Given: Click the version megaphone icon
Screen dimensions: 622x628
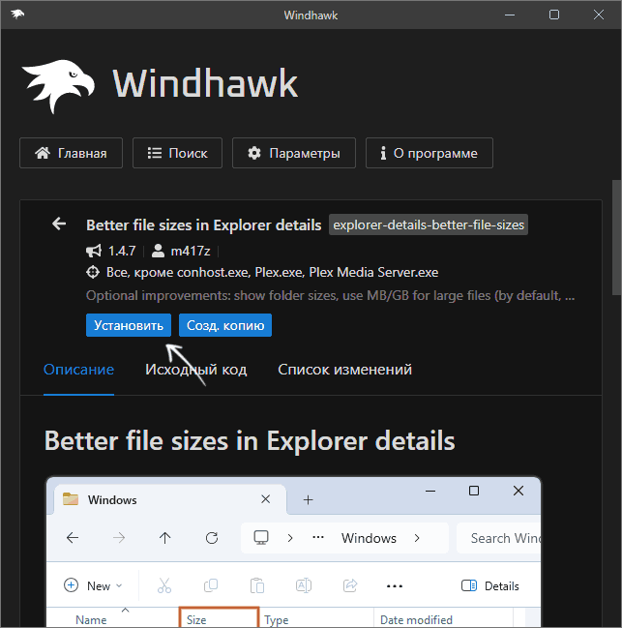Looking at the screenshot, I should pos(94,252).
